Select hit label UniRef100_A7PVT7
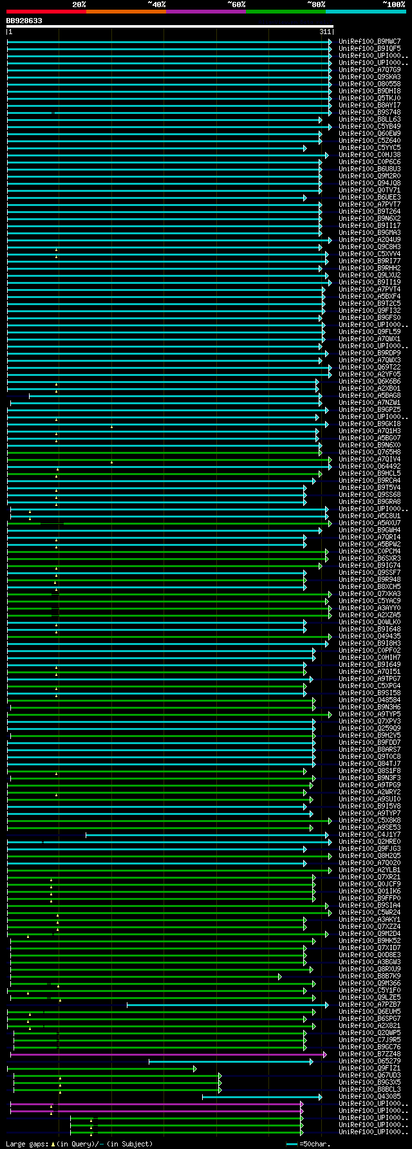This screenshot has width=412, height=1149. pyautogui.click(x=370, y=205)
